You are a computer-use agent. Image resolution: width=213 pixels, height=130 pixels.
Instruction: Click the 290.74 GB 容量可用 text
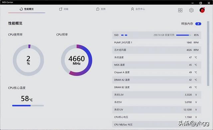coord(164,35)
